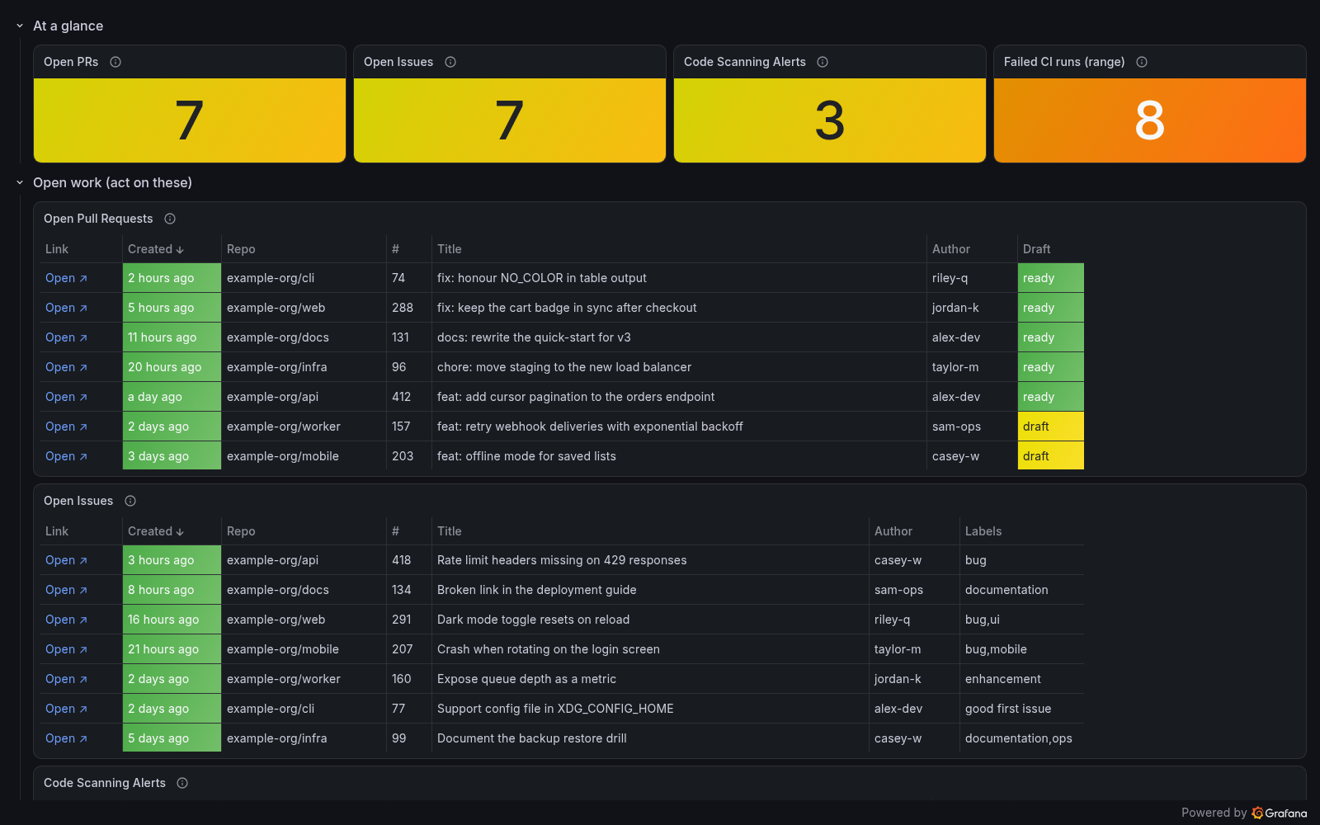The image size is (1320, 825).
Task: Open link for PR 74 NO_COLOR fix
Action: click(66, 278)
